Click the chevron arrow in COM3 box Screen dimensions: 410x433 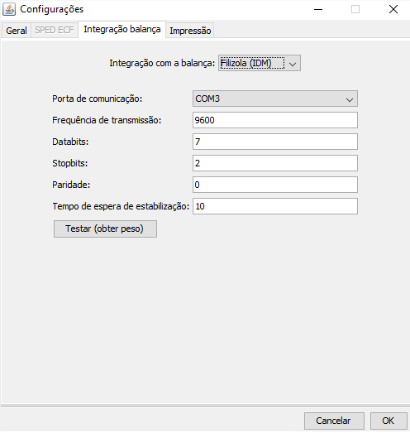coord(350,99)
